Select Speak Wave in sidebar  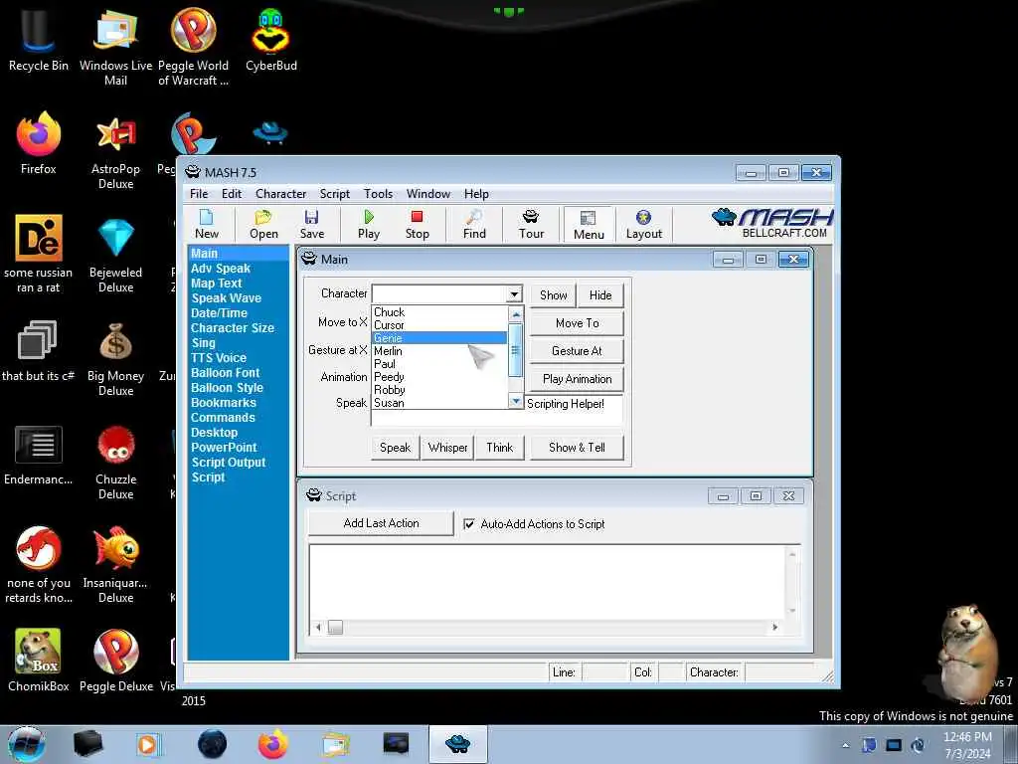(226, 298)
